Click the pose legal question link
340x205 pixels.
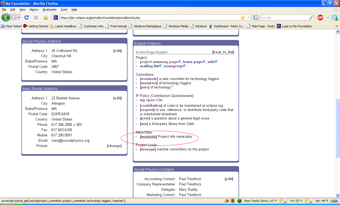click(145, 118)
